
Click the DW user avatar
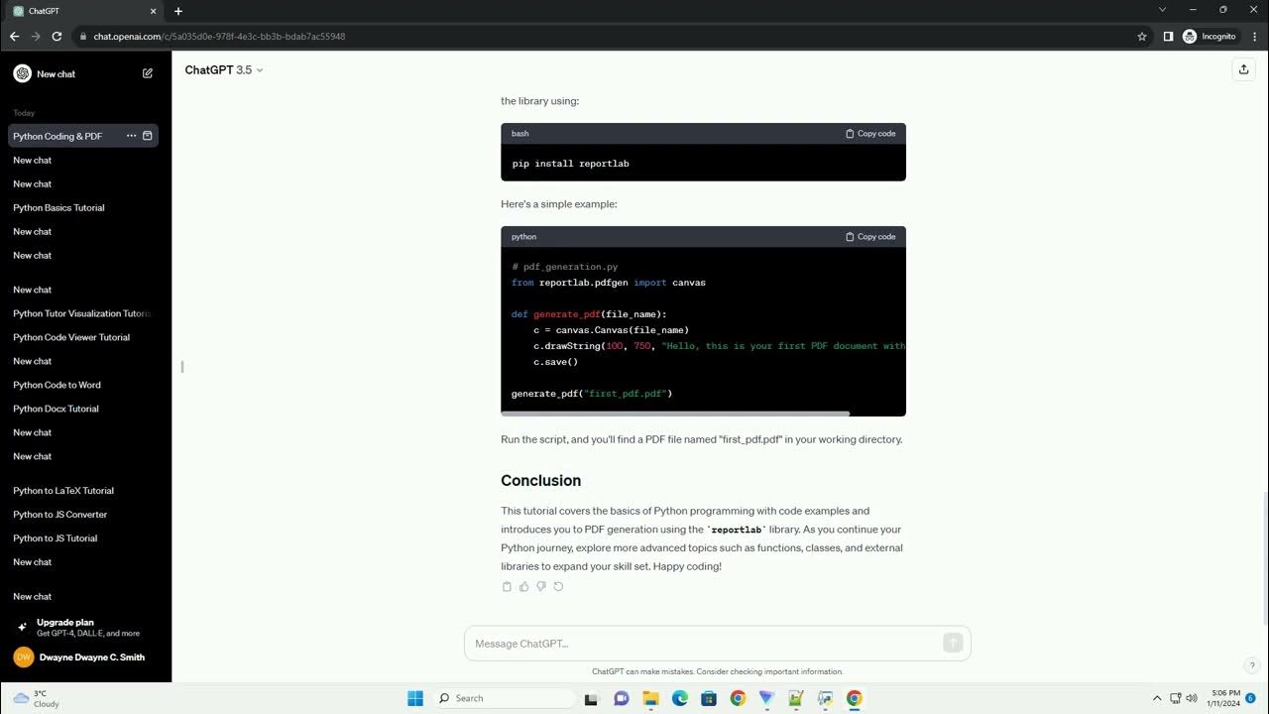point(23,656)
